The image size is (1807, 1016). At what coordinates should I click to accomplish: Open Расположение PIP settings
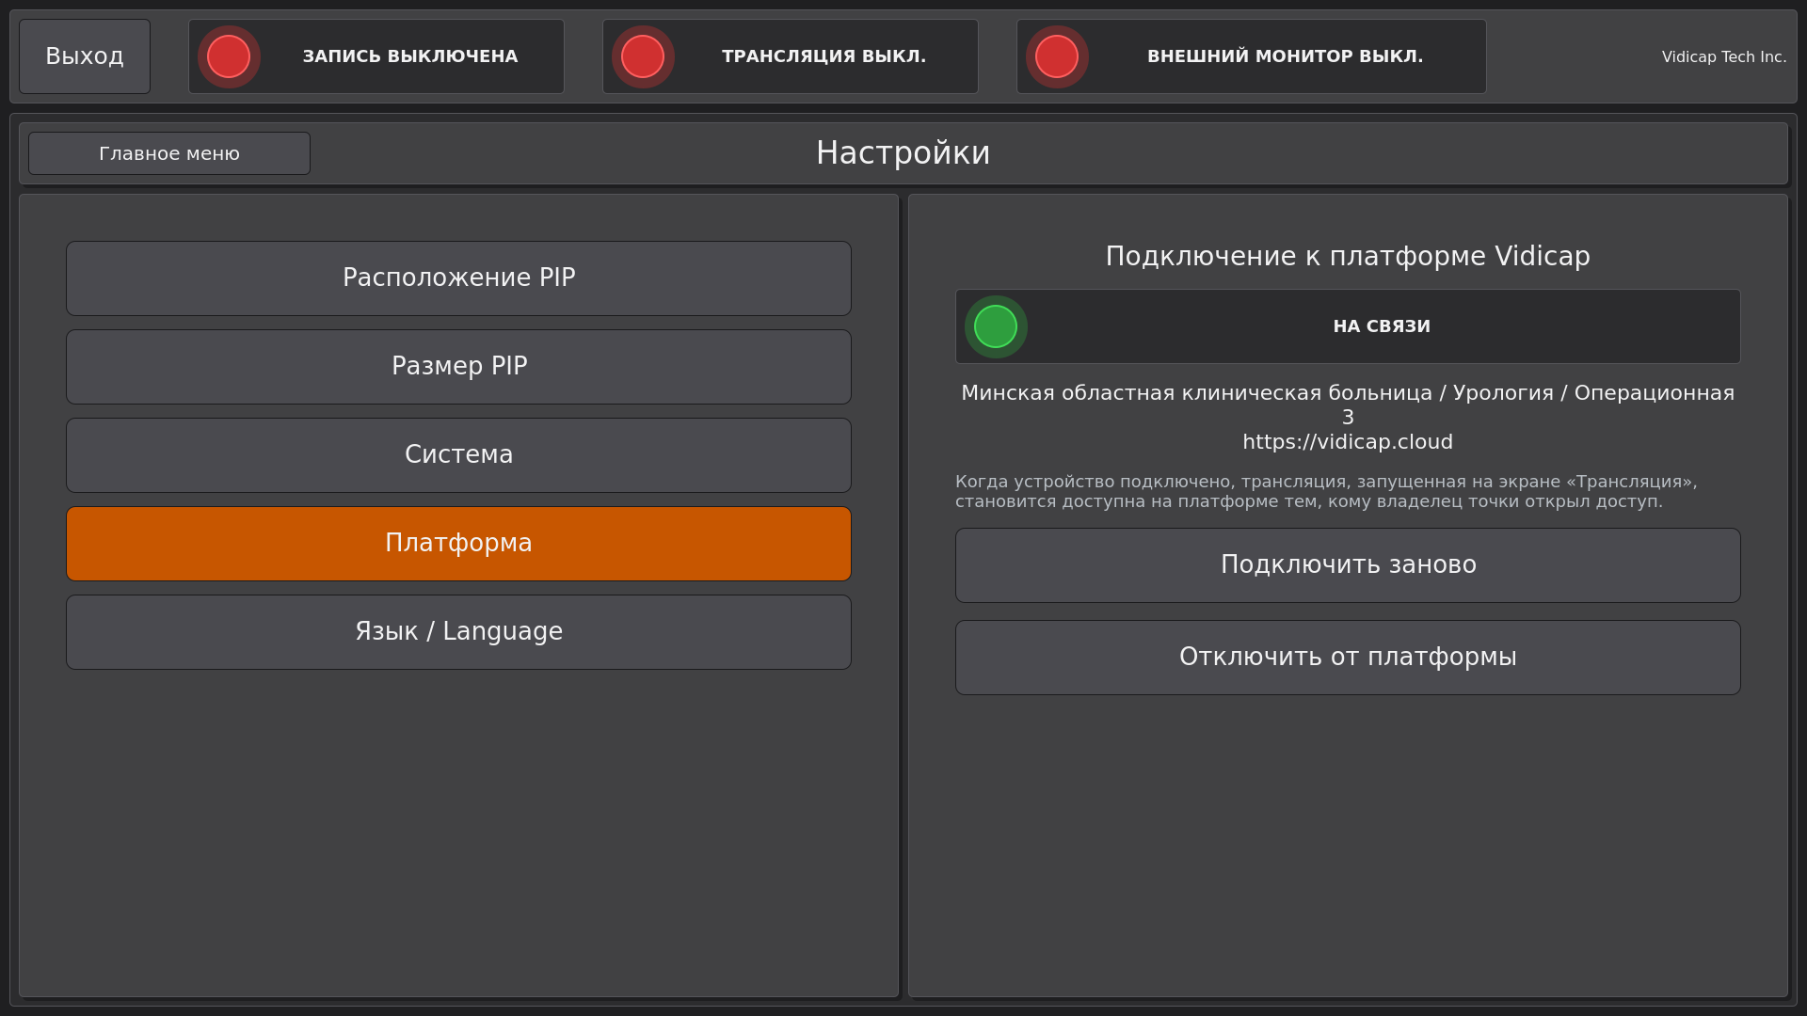pos(458,278)
